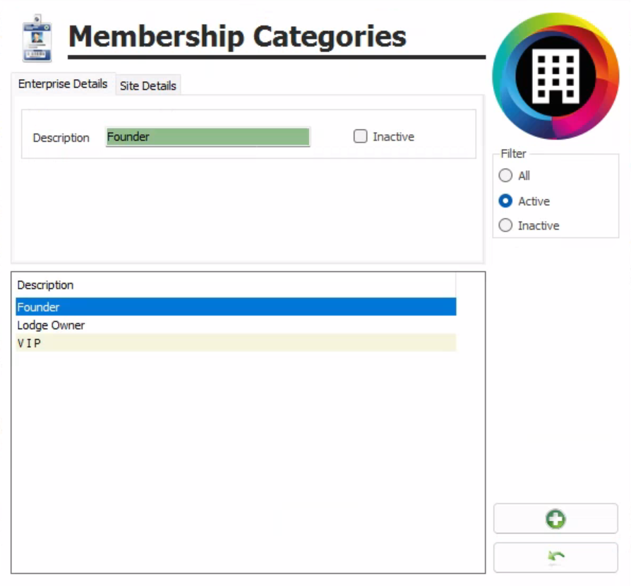The image size is (631, 586).
Task: Select the All filter radio button
Action: (505, 176)
